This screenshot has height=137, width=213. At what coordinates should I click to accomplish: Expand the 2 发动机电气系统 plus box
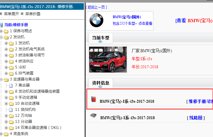[6, 49]
